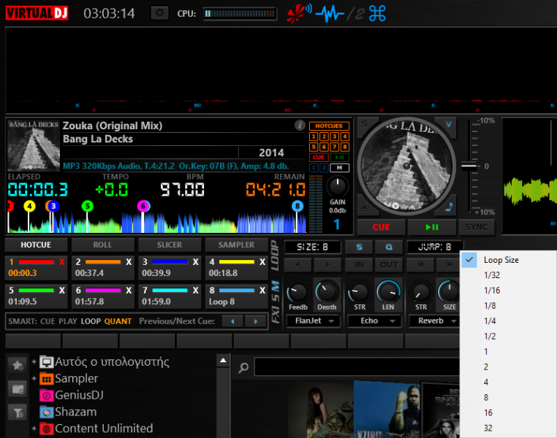The width and height of the screenshot is (557, 438).
Task: Open the Echo effect dropdown
Action: pos(375,321)
